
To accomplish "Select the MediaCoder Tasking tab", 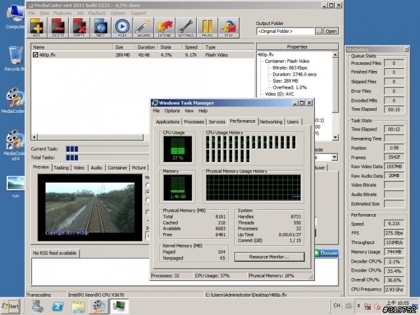I will click(61, 168).
